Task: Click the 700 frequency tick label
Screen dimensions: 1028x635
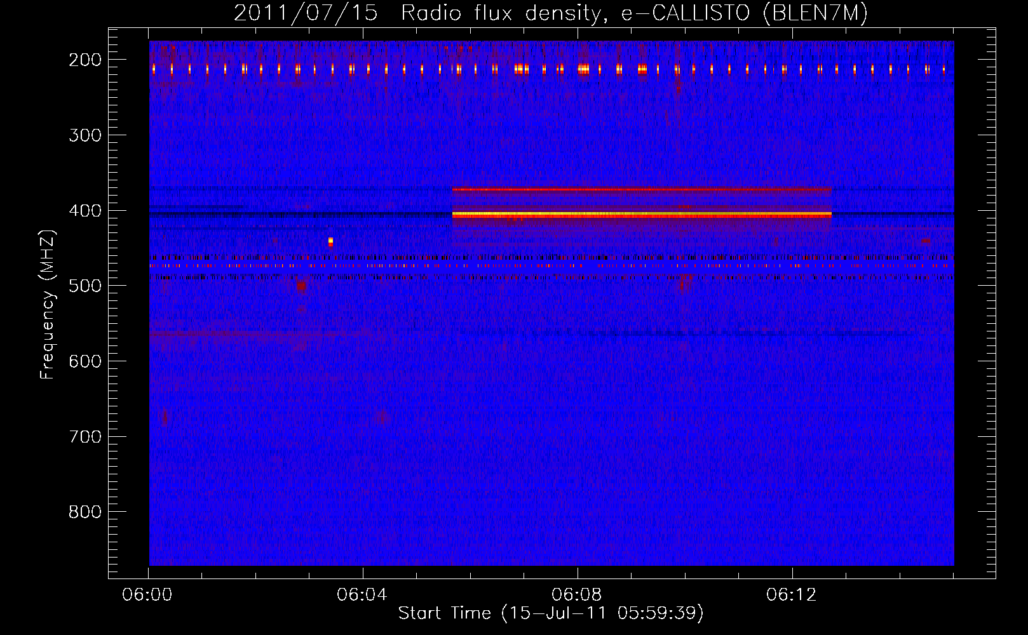Action: [85, 437]
